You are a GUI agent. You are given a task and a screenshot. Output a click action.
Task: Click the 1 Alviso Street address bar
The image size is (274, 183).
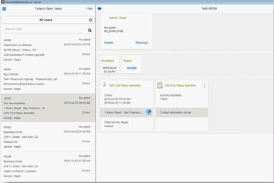(126, 112)
